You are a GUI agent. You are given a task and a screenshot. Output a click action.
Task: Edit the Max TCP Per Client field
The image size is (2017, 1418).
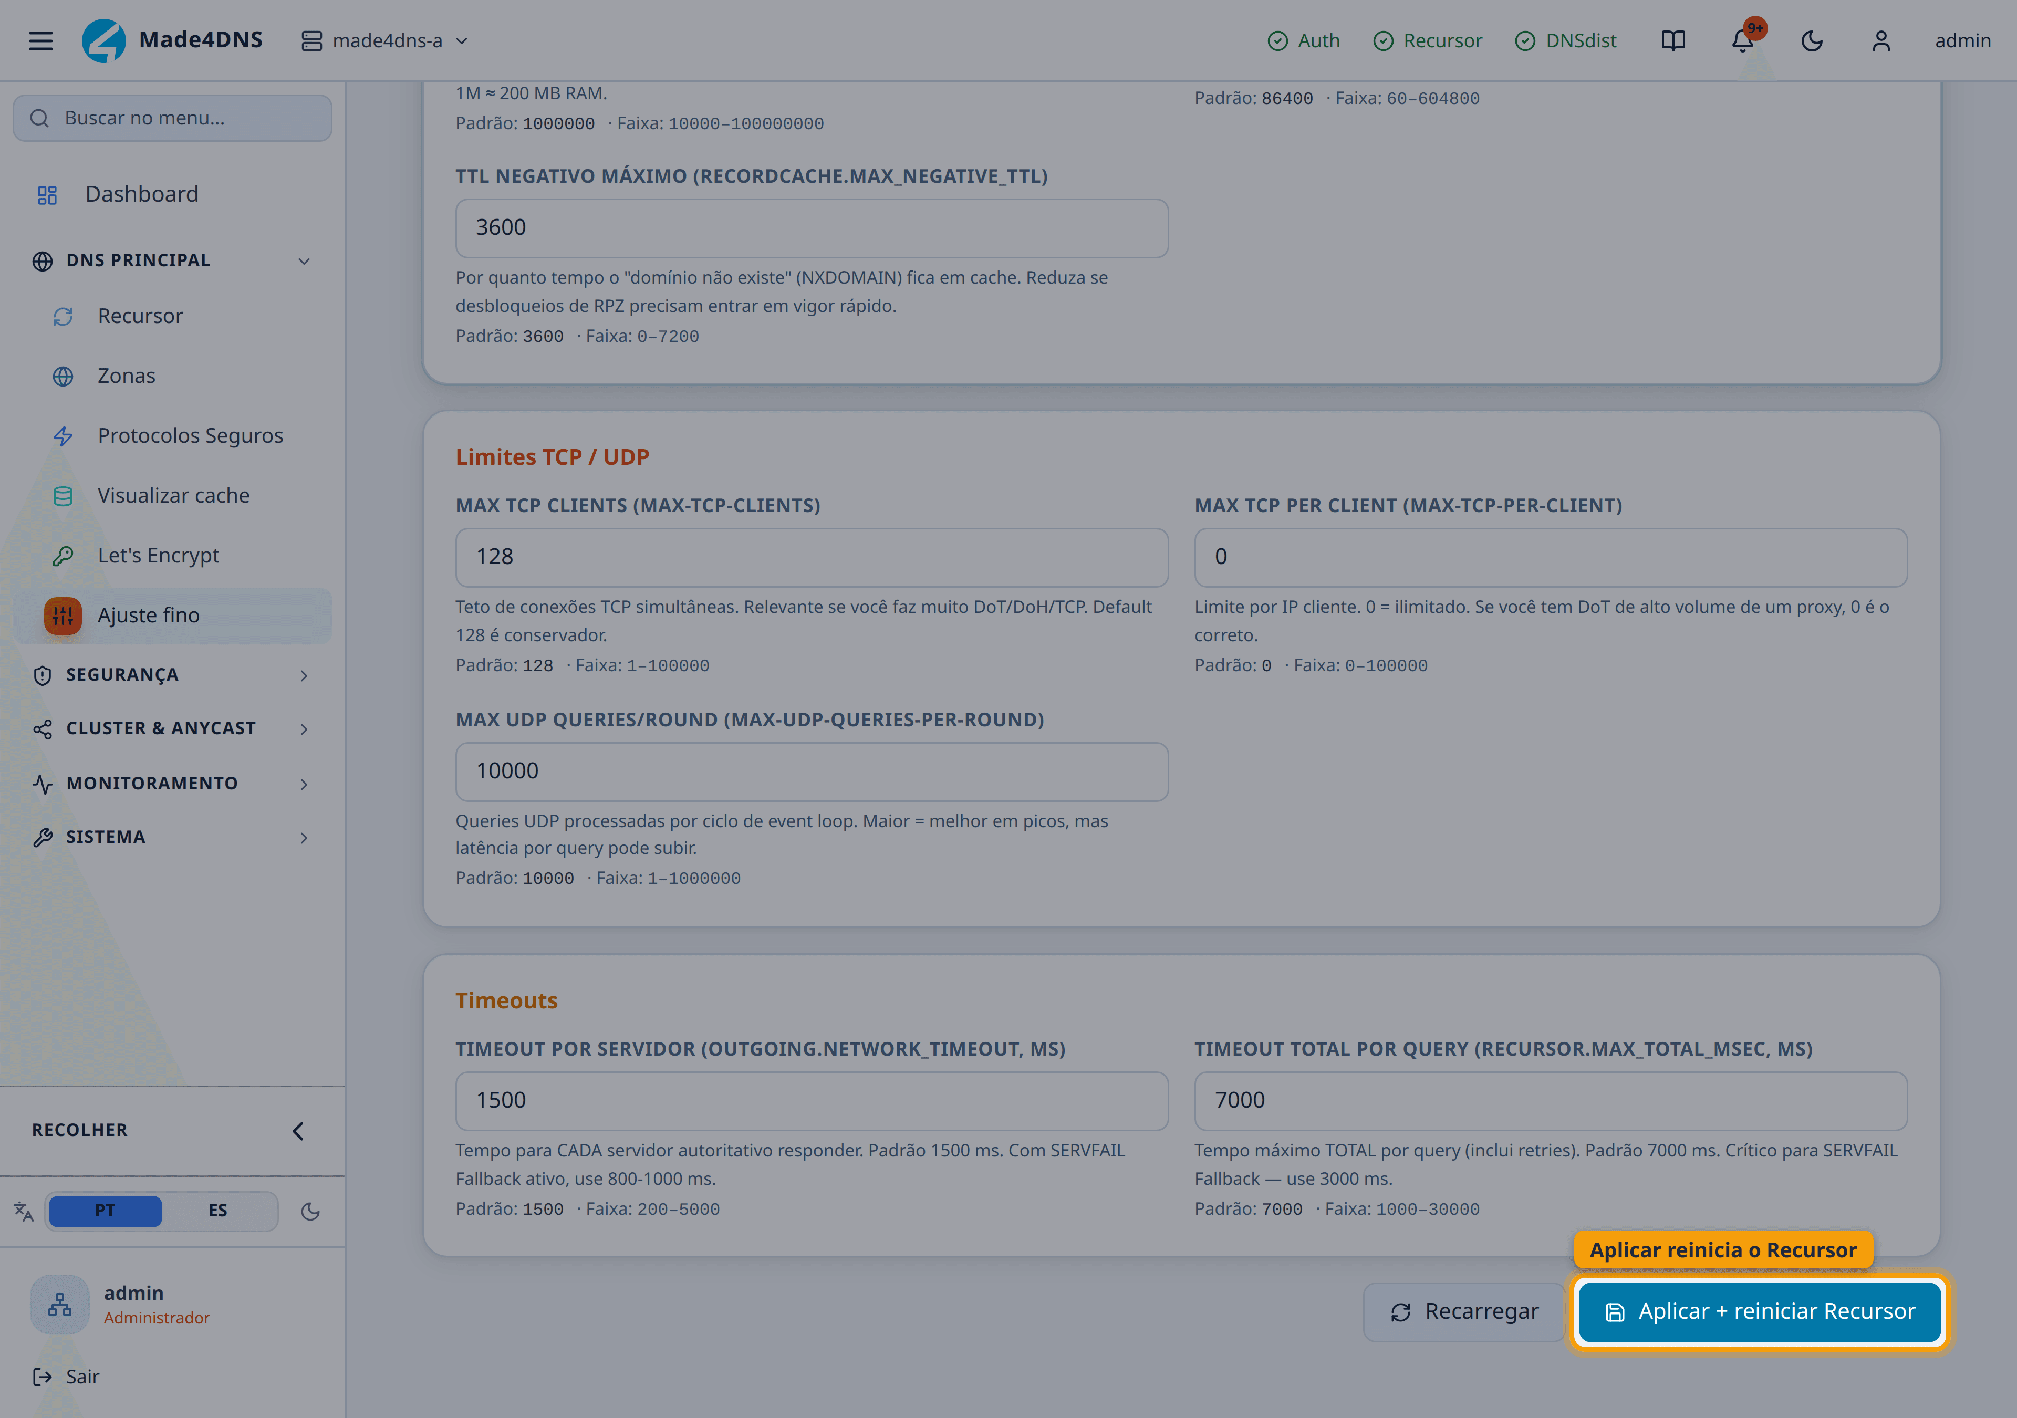[x=1551, y=558]
